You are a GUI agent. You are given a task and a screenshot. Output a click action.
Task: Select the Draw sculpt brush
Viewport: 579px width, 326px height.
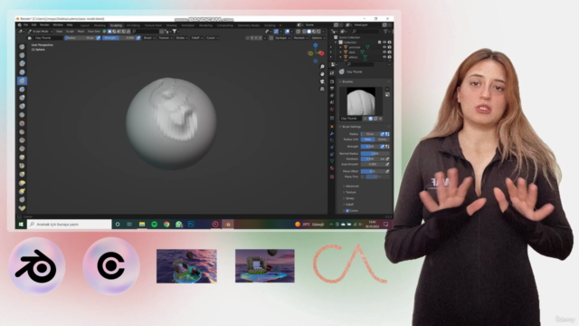[22, 47]
